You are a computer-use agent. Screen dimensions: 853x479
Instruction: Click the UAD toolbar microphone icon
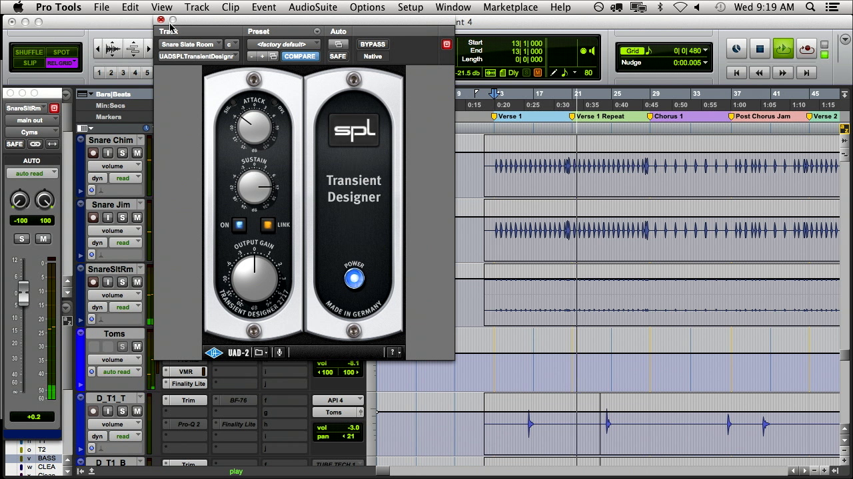point(280,353)
